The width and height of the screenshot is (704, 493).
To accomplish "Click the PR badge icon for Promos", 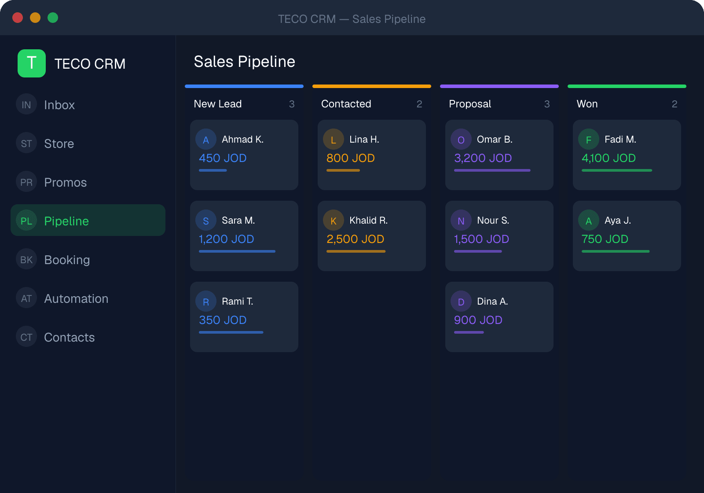I will [x=26, y=182].
